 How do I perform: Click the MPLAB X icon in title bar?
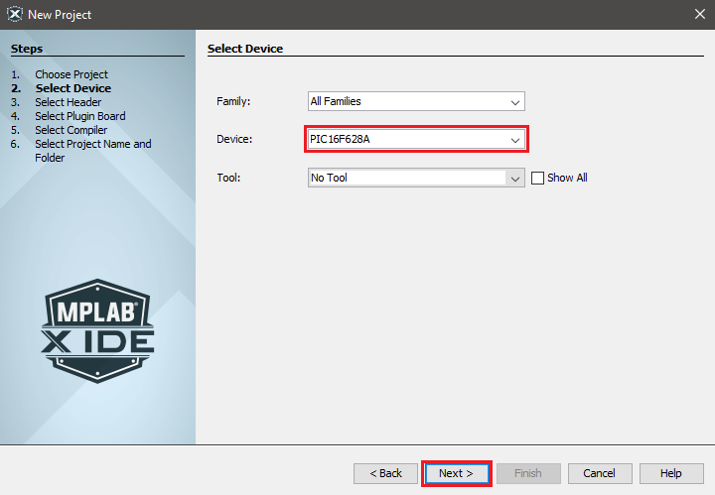click(14, 14)
